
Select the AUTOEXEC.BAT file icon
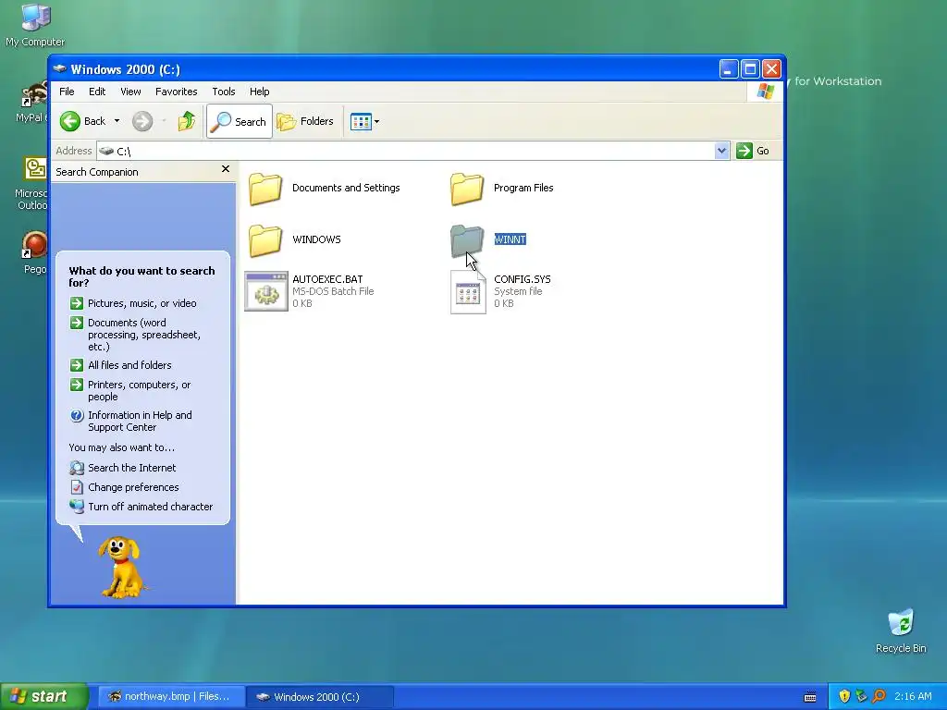pos(265,291)
